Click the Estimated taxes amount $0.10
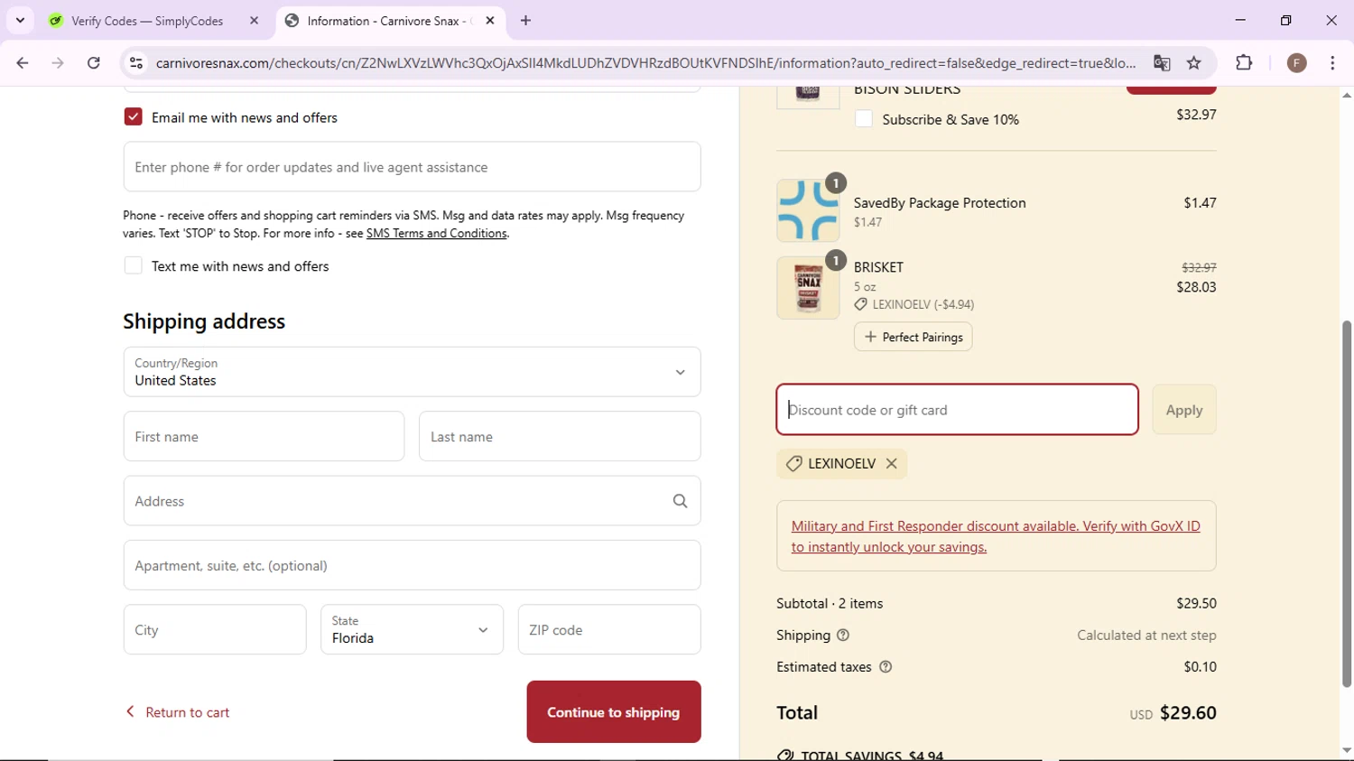 1200,667
